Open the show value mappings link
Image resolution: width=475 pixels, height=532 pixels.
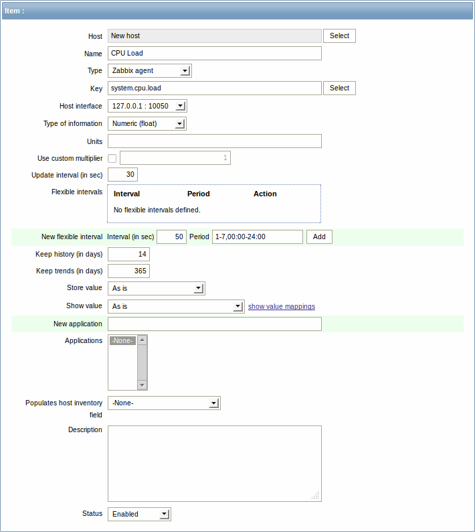281,306
